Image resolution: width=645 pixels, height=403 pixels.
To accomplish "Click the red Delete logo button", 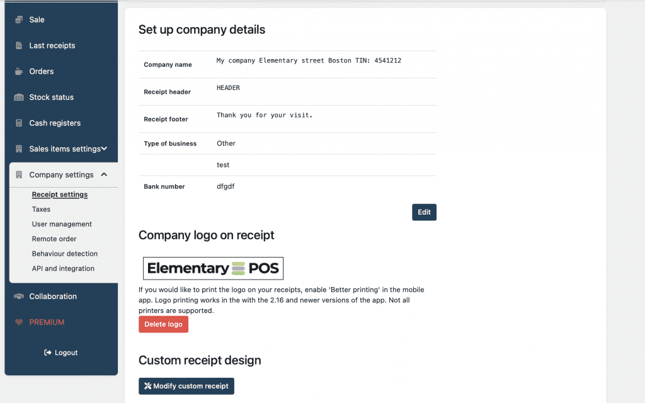I will coord(163,324).
